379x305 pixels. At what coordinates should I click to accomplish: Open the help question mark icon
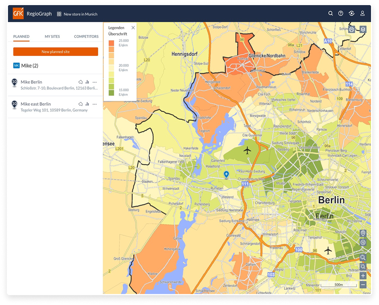[341, 14]
